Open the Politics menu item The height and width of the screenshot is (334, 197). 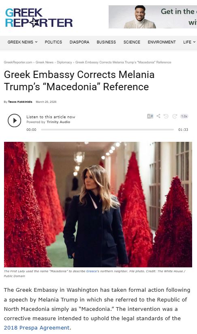pos(54,42)
